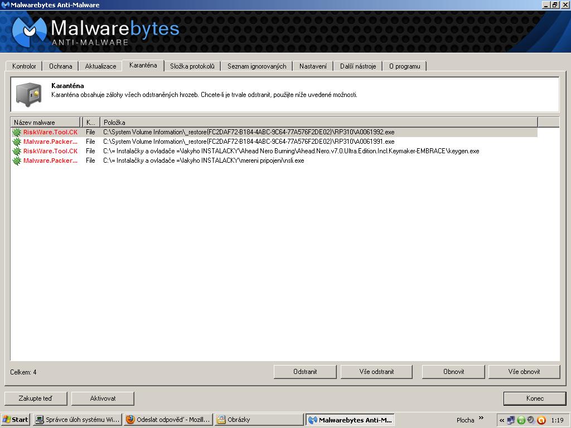Click the Celkem: 4 status text

[x=23, y=372]
